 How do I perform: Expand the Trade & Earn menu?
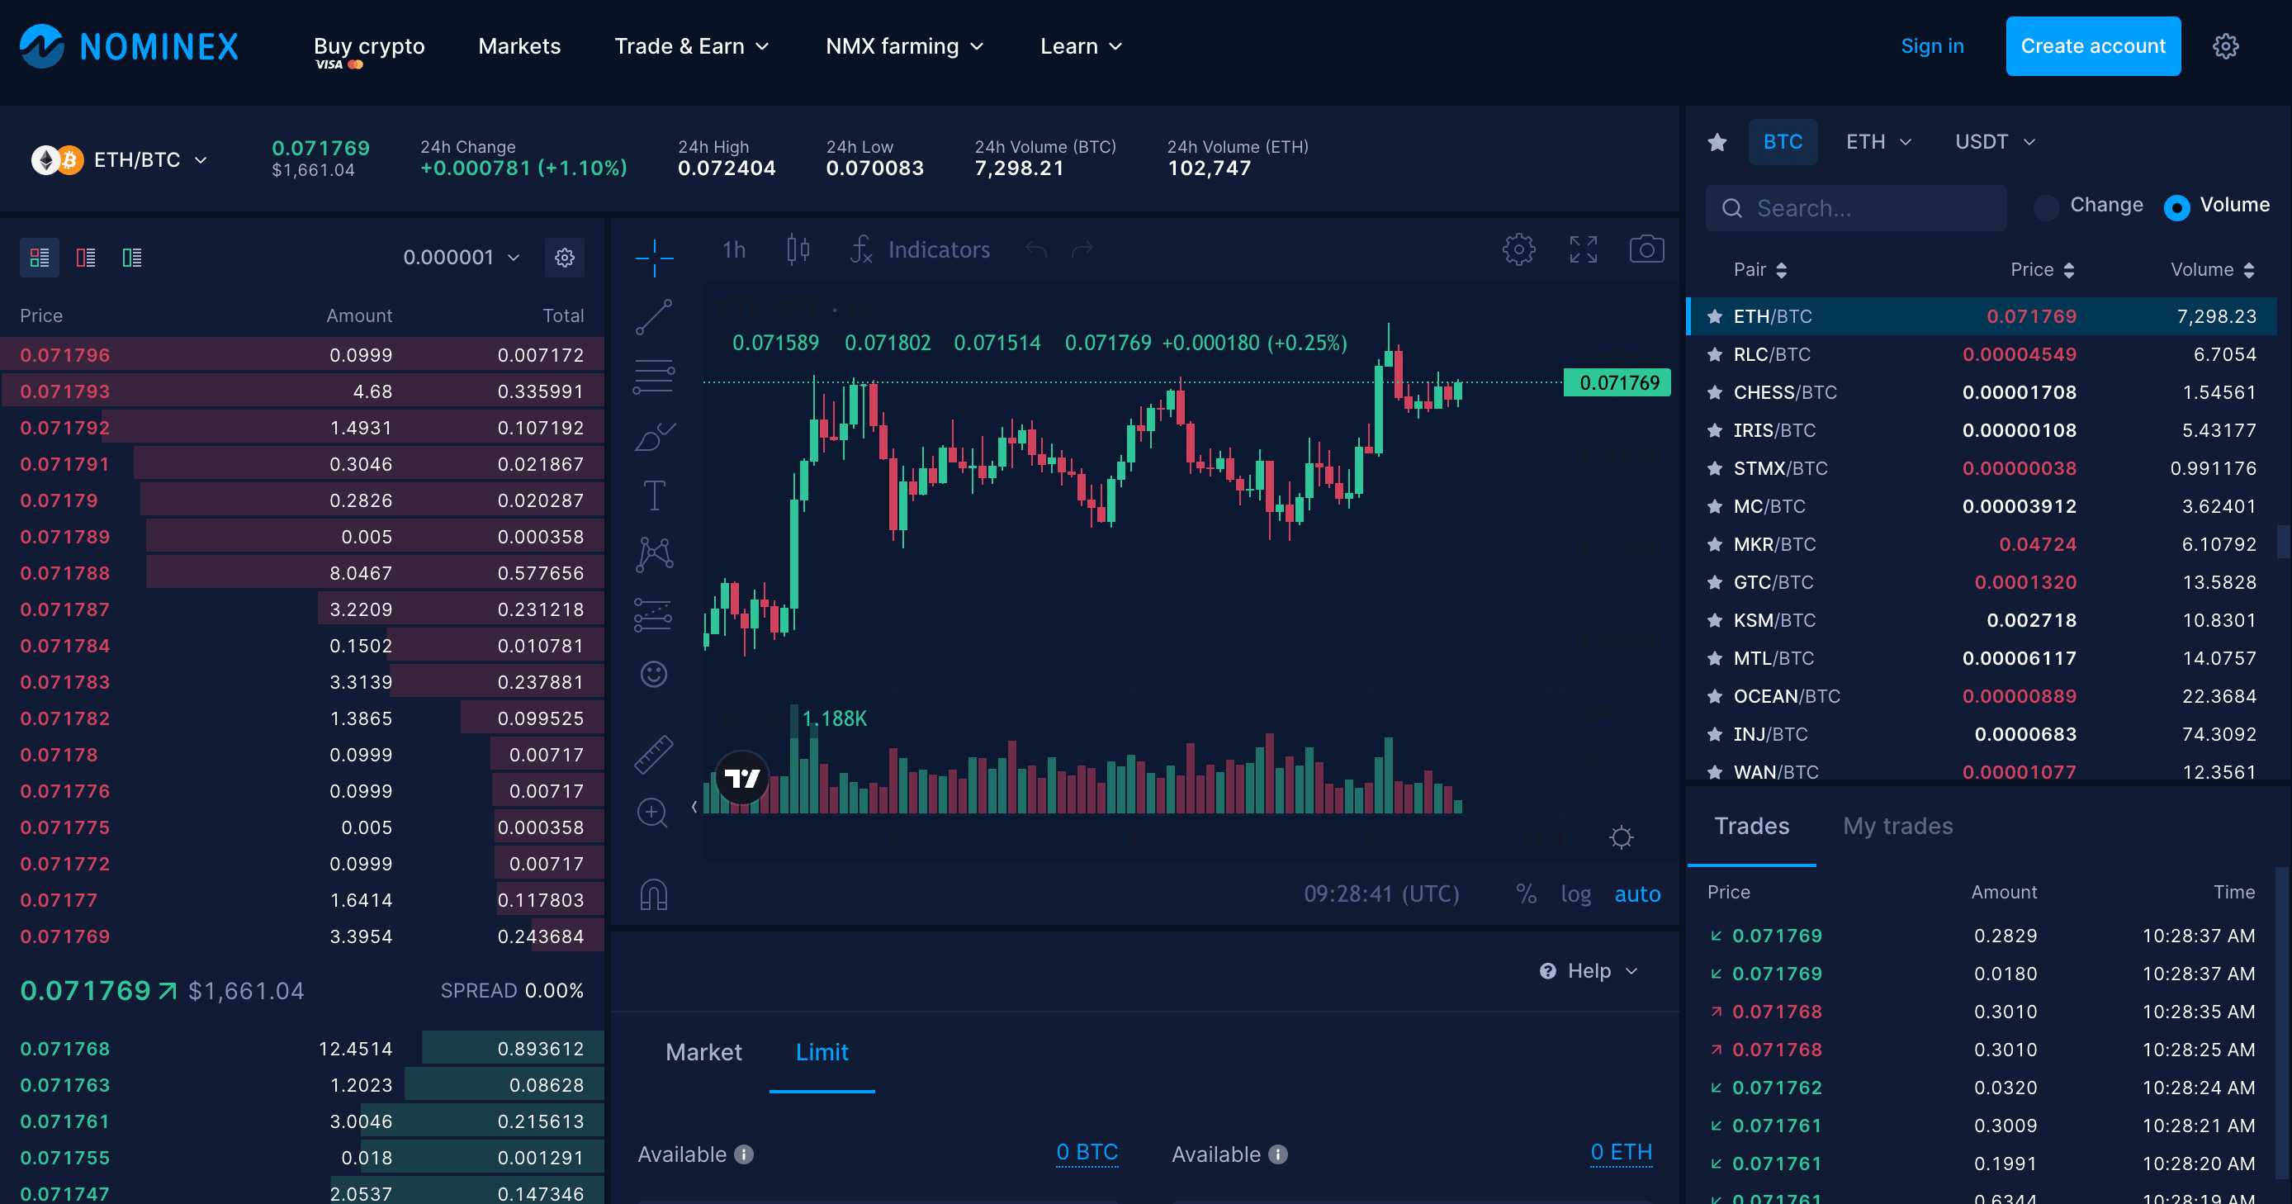(691, 46)
